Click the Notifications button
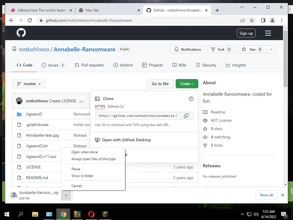Image resolution: width=293 pixels, height=220 pixels. [188, 49]
